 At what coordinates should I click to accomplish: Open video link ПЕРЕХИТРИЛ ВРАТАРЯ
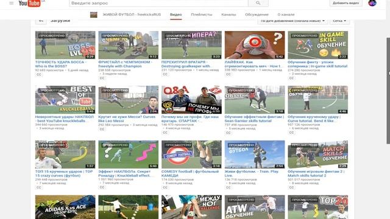pyautogui.click(x=186, y=64)
